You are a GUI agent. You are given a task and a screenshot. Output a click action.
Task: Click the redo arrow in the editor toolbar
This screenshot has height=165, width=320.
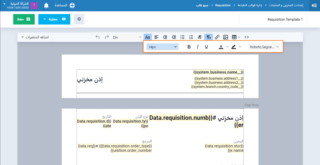pos(107,37)
